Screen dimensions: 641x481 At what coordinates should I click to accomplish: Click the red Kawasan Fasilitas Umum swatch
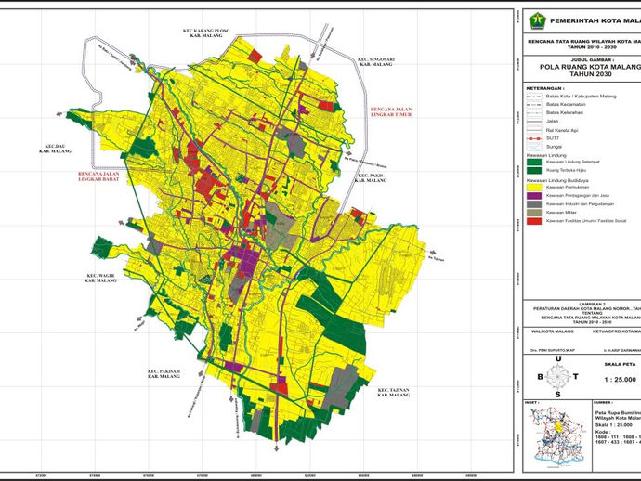[534, 221]
